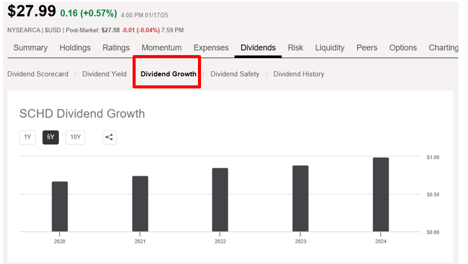Open the Expenses tab
Image resolution: width=468 pixels, height=264 pixels.
pyautogui.click(x=211, y=48)
